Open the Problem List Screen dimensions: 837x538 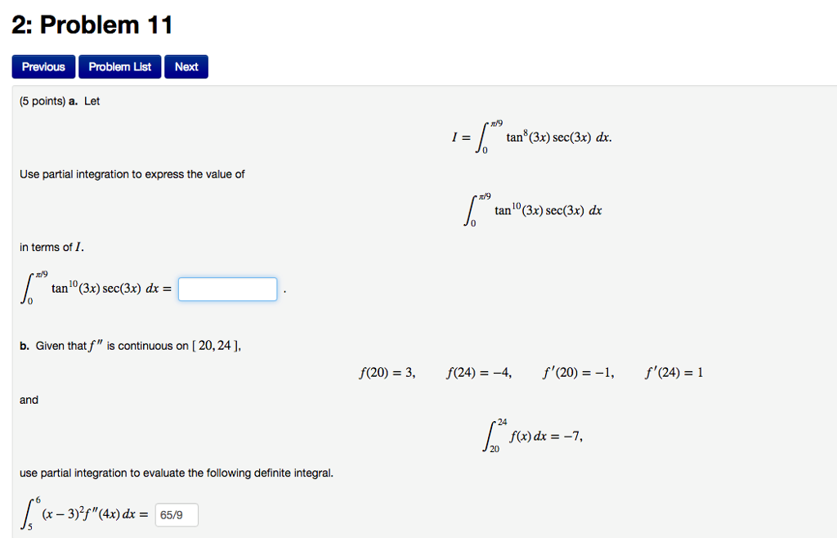pyautogui.click(x=119, y=66)
